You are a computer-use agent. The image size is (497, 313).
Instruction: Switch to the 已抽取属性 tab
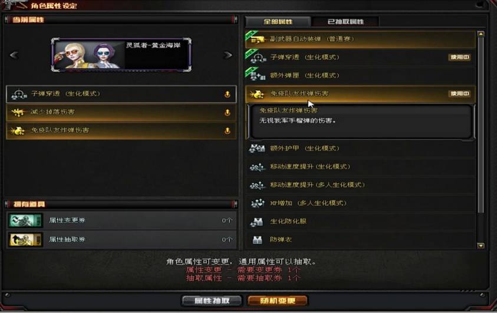345,22
